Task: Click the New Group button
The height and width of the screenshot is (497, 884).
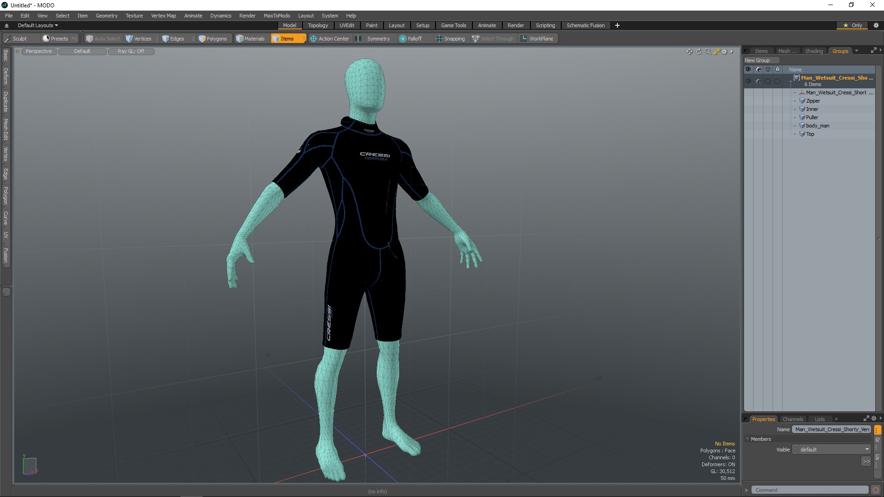Action: [x=762, y=60]
